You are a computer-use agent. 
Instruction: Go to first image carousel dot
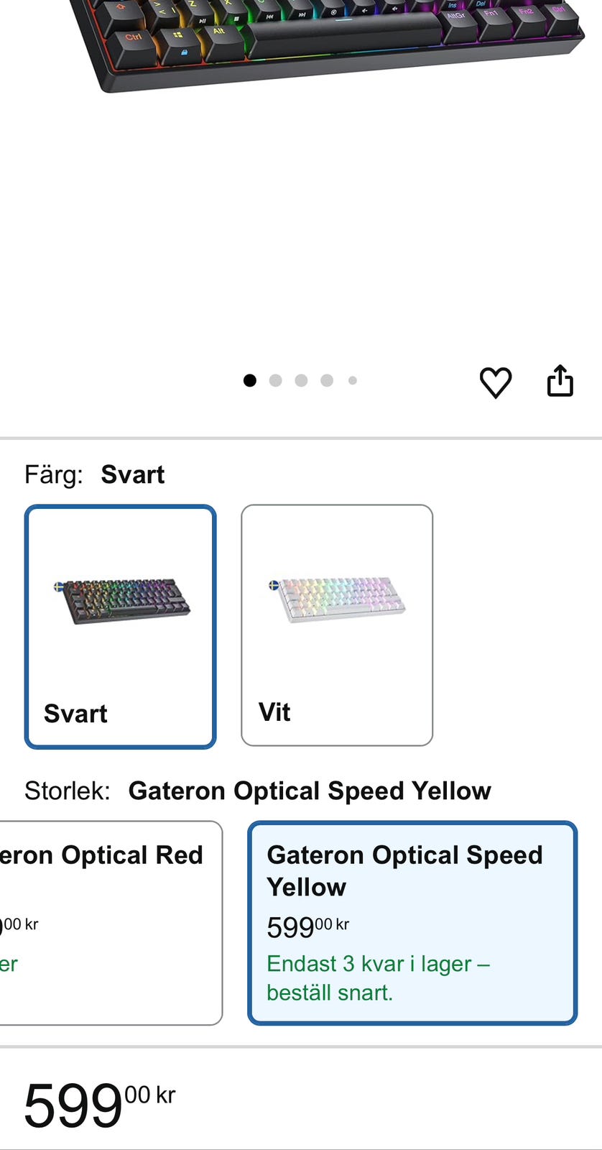(249, 380)
